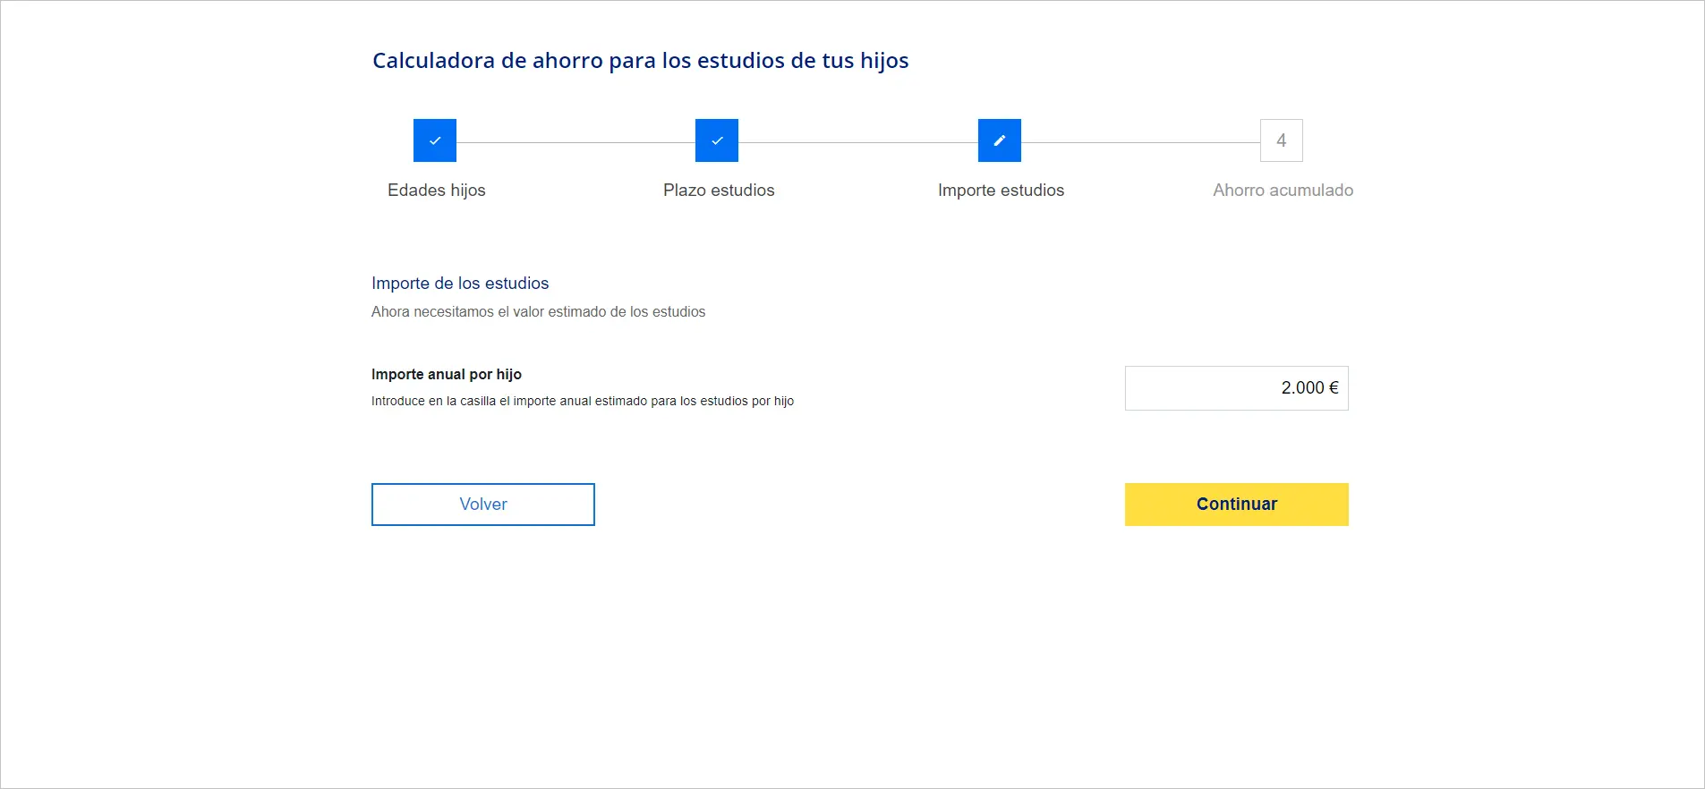Click the progress line leading to step 4
1705x789 pixels.
1140,142
